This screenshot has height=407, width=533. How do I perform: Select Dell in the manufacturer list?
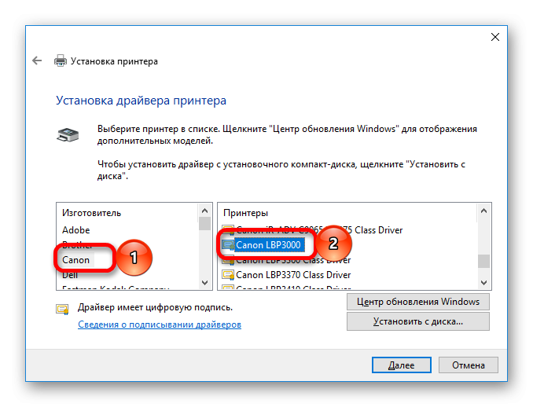(x=70, y=275)
